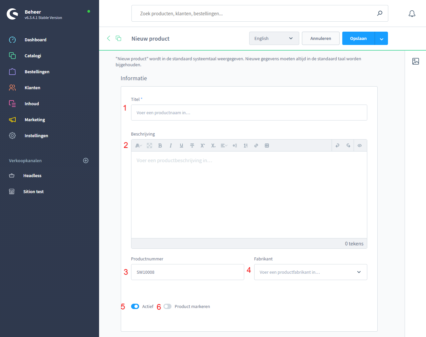Viewport: 426px width, 337px height.
Task: Click the Titel product name field
Action: coord(249,113)
